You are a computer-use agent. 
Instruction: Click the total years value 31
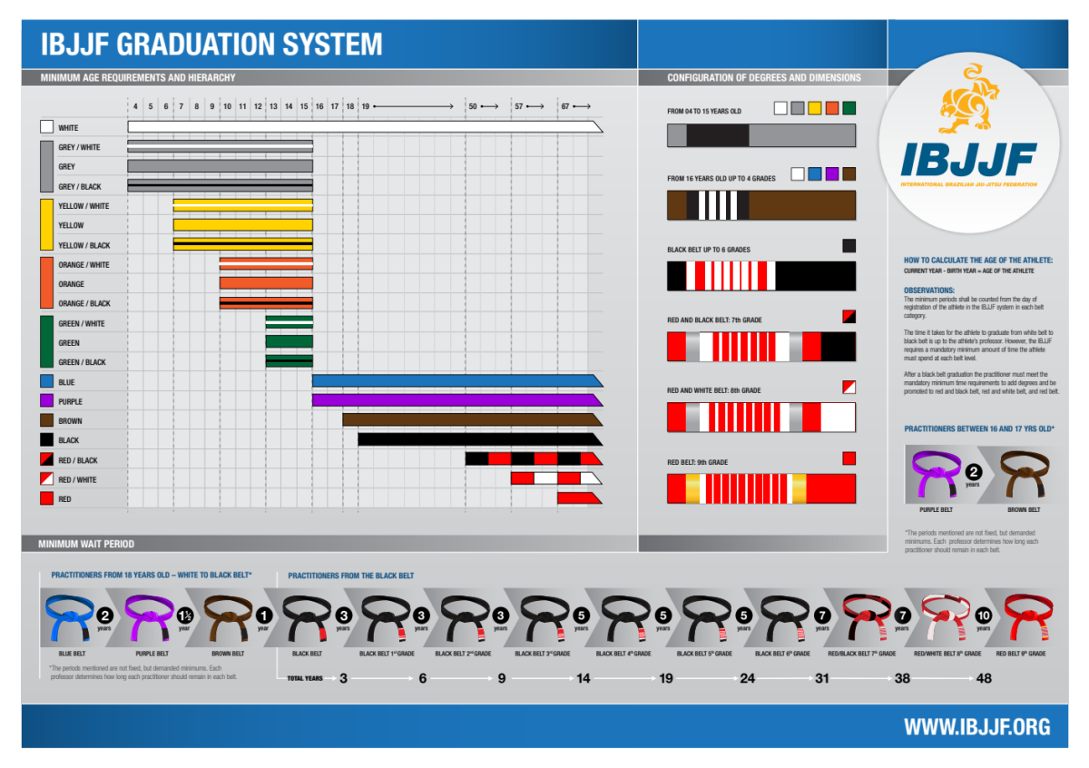pos(822,677)
